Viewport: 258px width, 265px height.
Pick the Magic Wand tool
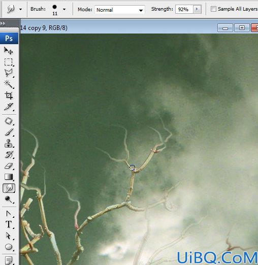[9, 84]
